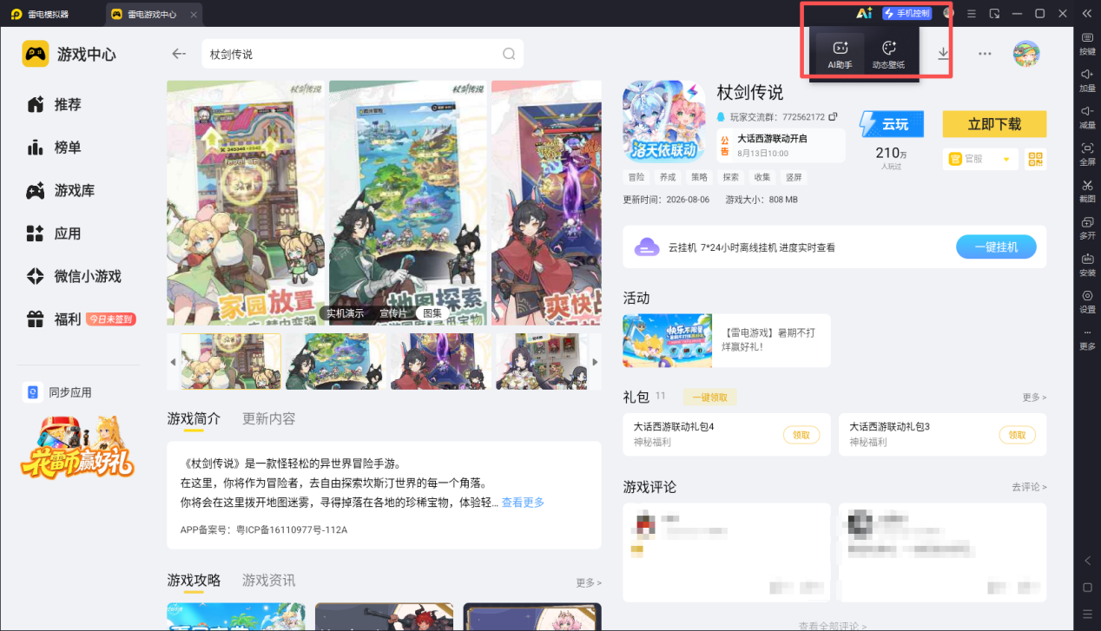The width and height of the screenshot is (1101, 631).
Task: Click the QR code icon beside 官服
Action: (1035, 159)
